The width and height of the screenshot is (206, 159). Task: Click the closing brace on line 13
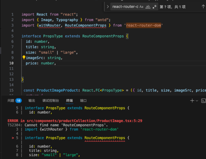coord(22,79)
